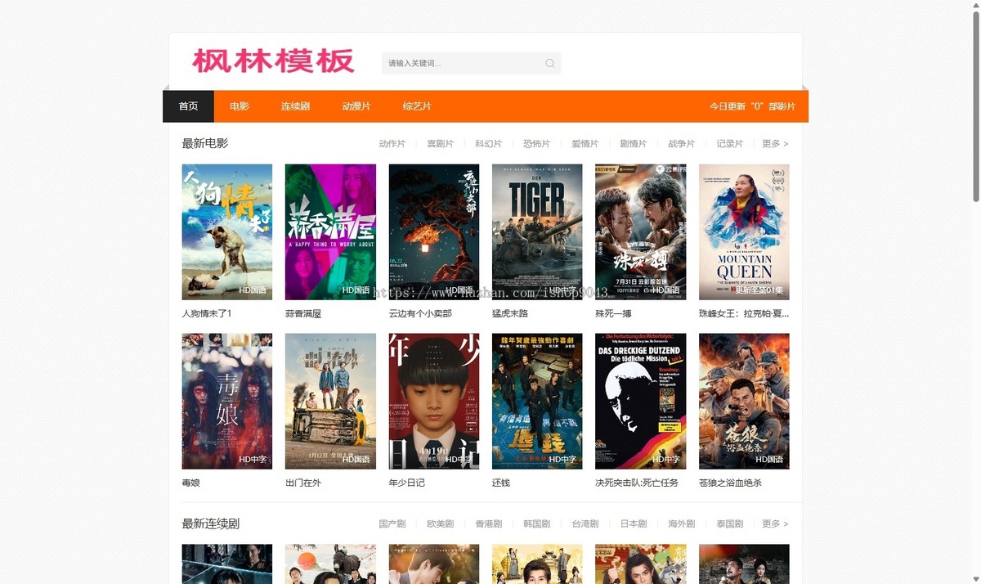Image resolution: width=981 pixels, height=584 pixels.
Task: Click the 殊死一搏 title text
Action: (x=613, y=313)
